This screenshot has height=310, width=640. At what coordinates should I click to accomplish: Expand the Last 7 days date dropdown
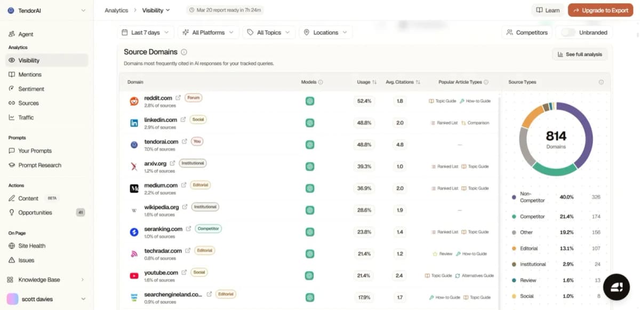pos(145,33)
